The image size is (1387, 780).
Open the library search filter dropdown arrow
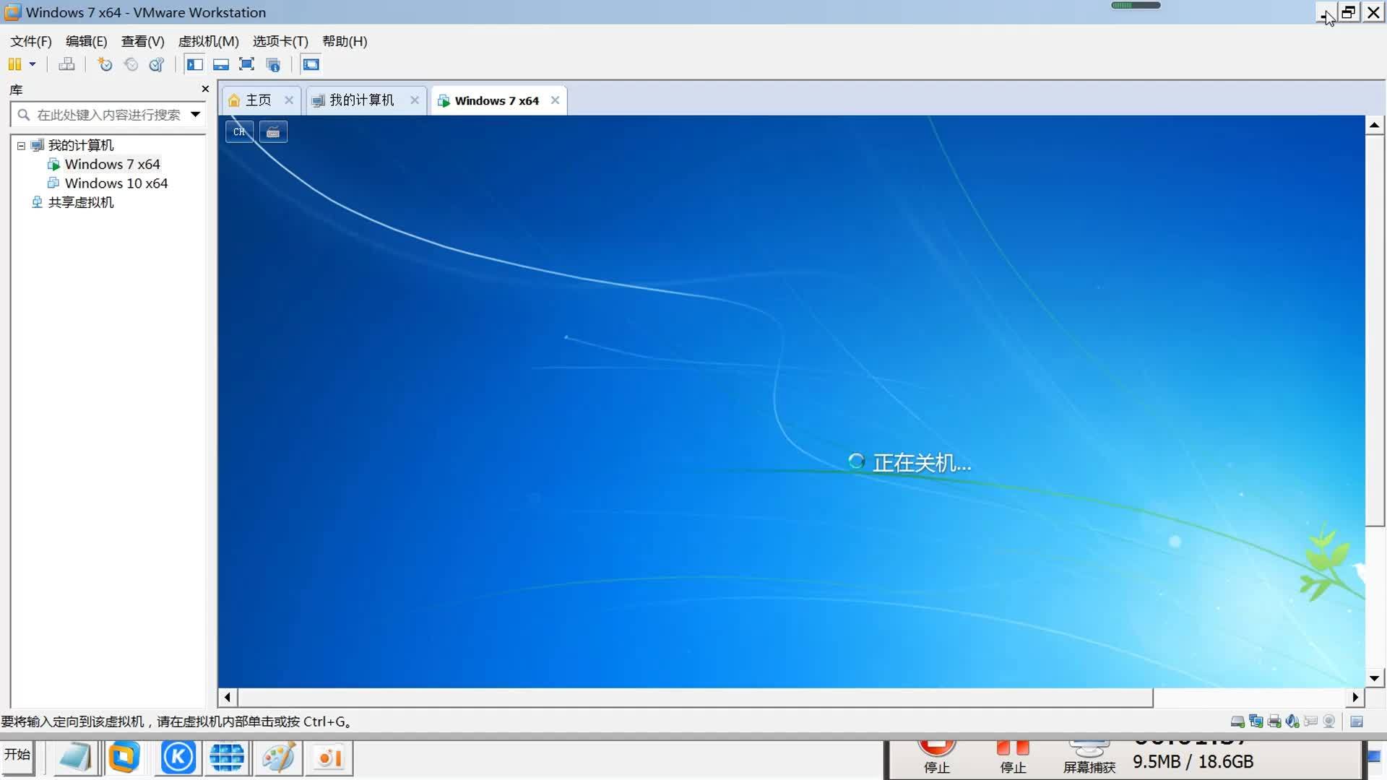195,114
